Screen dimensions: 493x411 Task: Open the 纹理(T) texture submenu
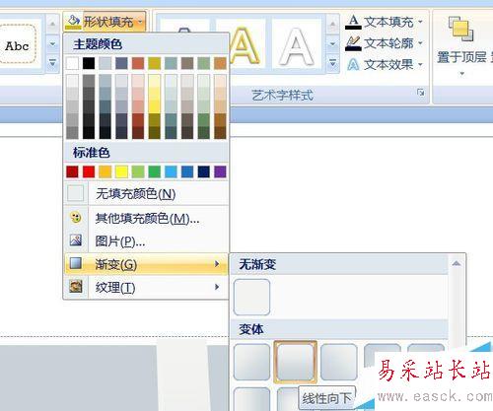tap(146, 288)
